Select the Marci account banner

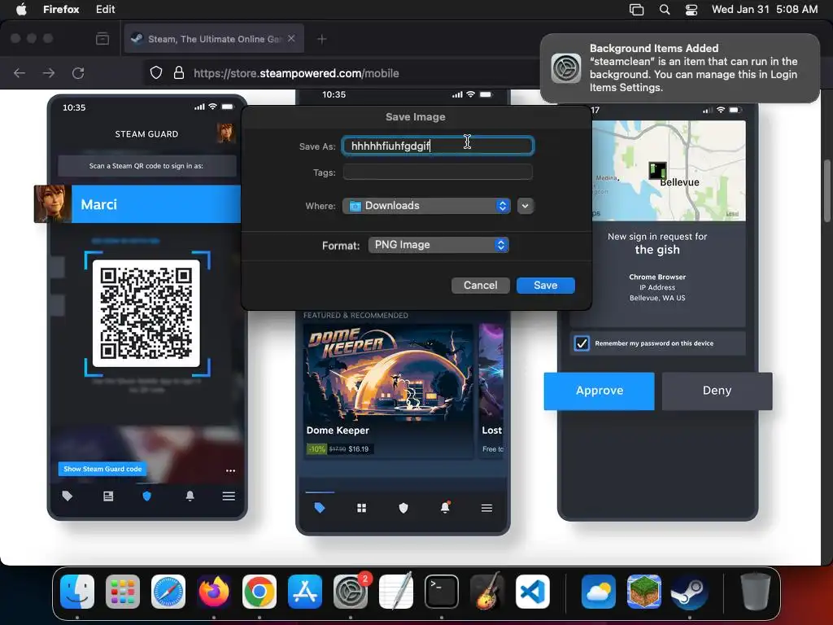point(137,204)
